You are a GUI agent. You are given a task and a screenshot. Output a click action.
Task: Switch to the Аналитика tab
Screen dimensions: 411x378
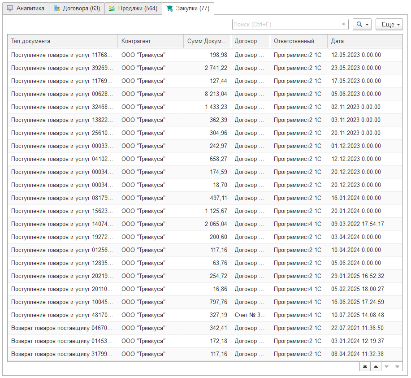pyautogui.click(x=26, y=9)
